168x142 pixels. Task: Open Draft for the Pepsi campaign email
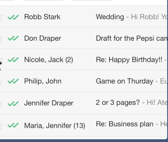click(x=131, y=39)
